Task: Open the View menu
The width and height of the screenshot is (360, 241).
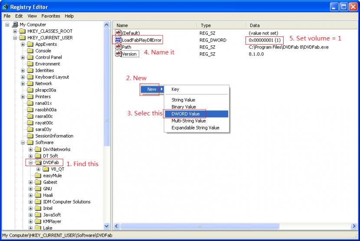Action: 32,16
